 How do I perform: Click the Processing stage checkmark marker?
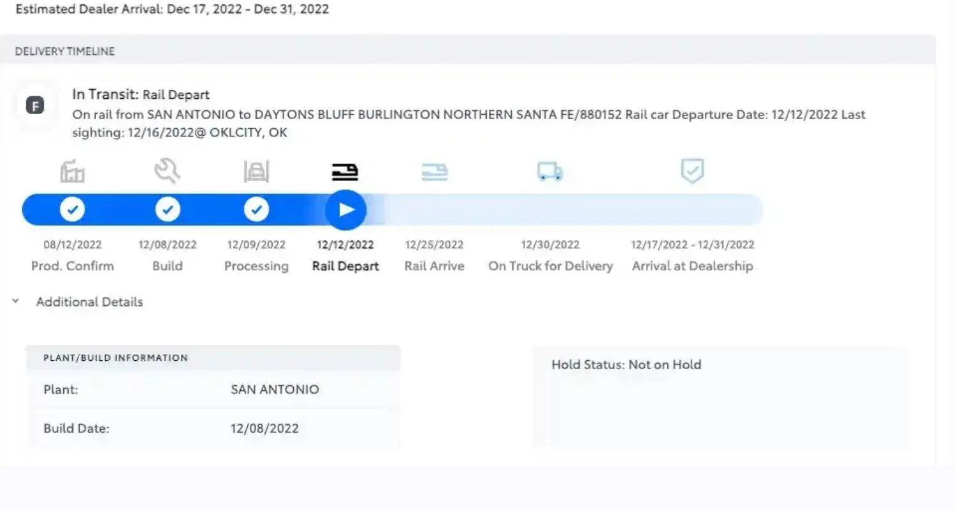pos(256,209)
